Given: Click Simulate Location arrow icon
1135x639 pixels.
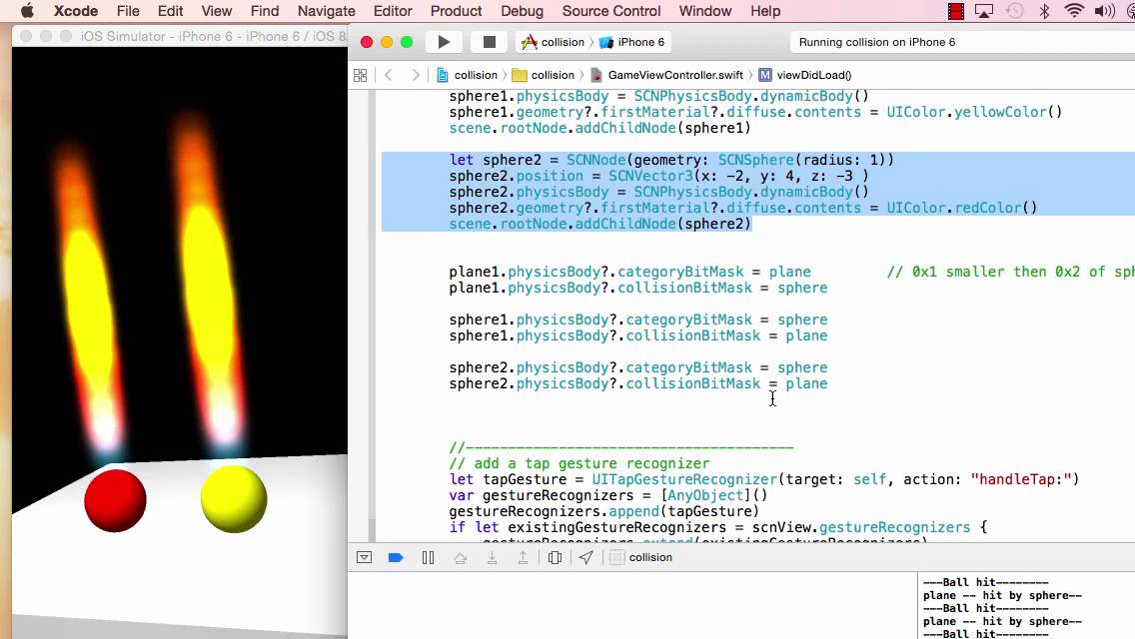Looking at the screenshot, I should coord(585,557).
